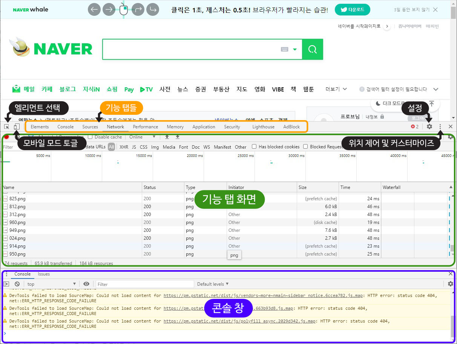Open the drawer's three-dot menu
Viewport: 457px width, 344px height.
pos(6,274)
